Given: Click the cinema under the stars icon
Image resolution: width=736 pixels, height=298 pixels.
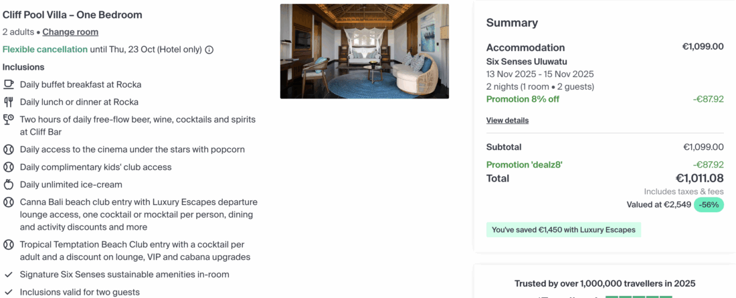Looking at the screenshot, I should [9, 149].
